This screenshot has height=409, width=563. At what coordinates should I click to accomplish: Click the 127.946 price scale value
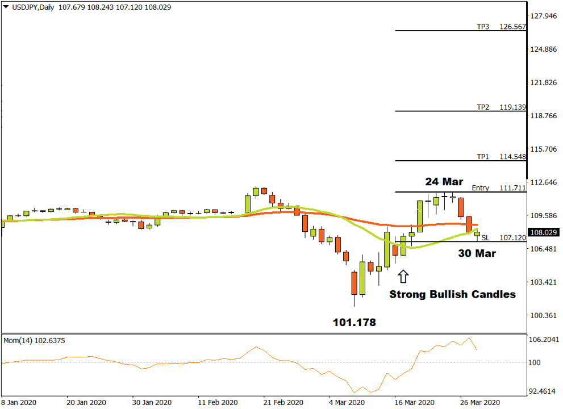pos(544,16)
